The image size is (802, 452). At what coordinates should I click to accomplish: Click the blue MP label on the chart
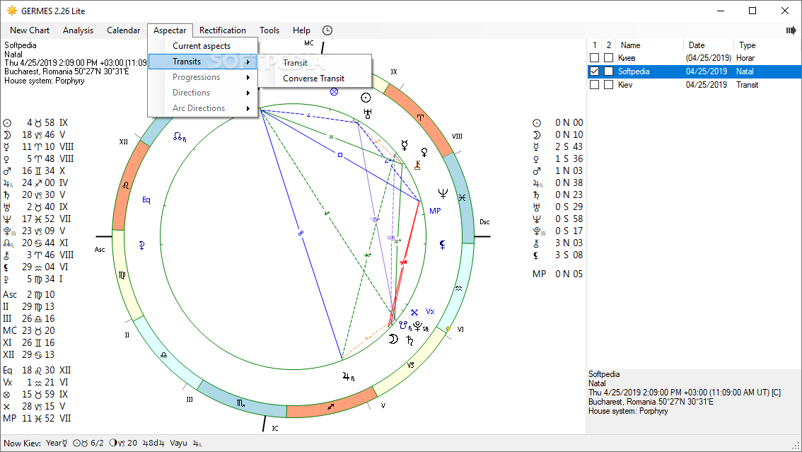(435, 211)
